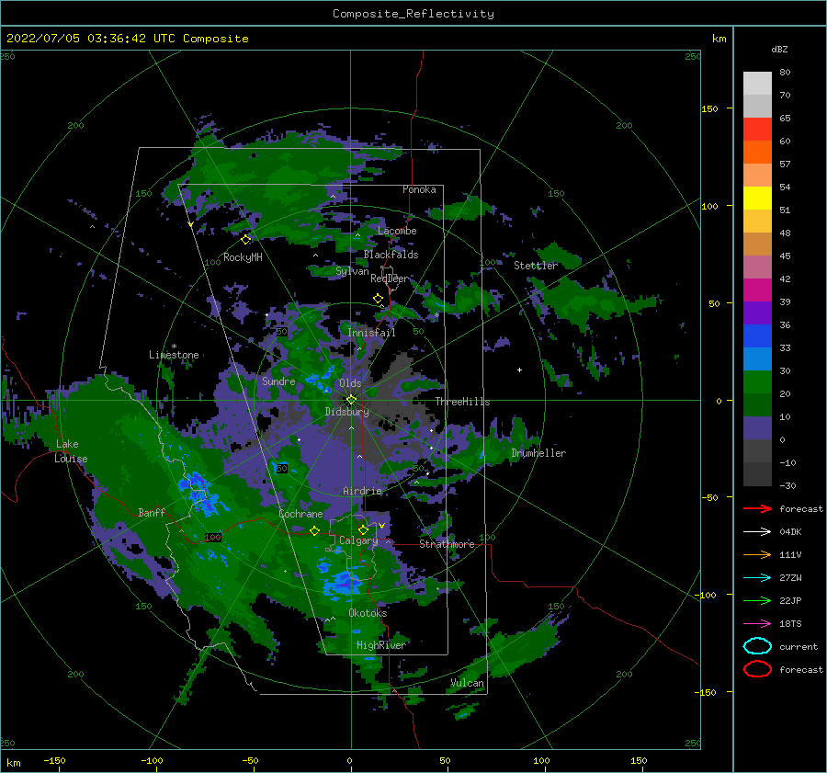This screenshot has height=773, width=827.
Task: Click the white 04DK arrow in legend
Action: [757, 531]
